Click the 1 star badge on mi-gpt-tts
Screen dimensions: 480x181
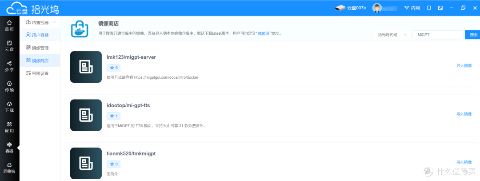click(113, 116)
